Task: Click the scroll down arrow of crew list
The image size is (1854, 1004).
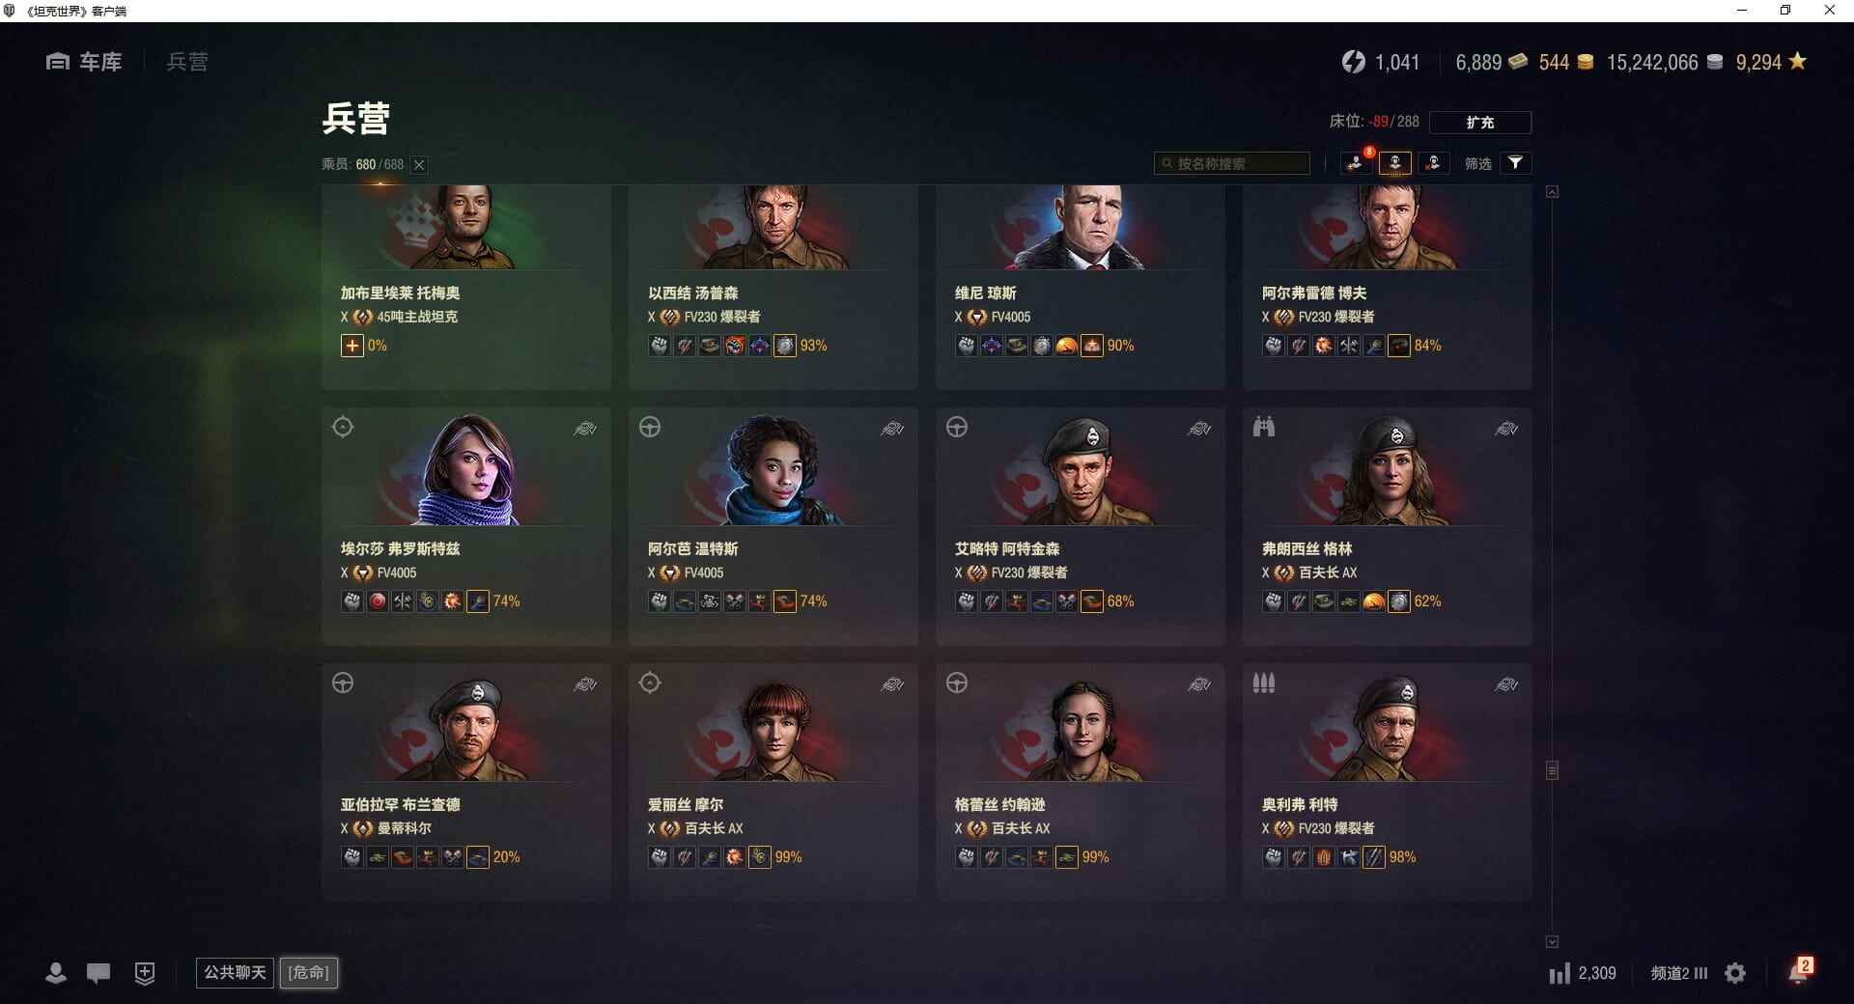Action: pos(1552,941)
